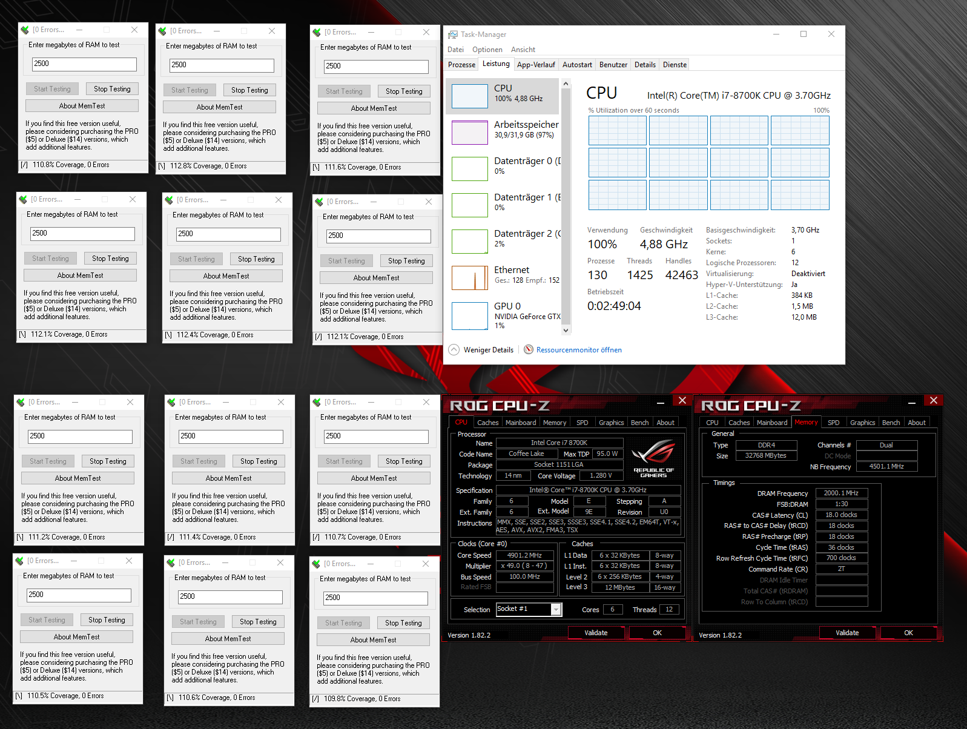Open About tab in the CPU-Z Memory window
967x729 pixels.
point(916,423)
